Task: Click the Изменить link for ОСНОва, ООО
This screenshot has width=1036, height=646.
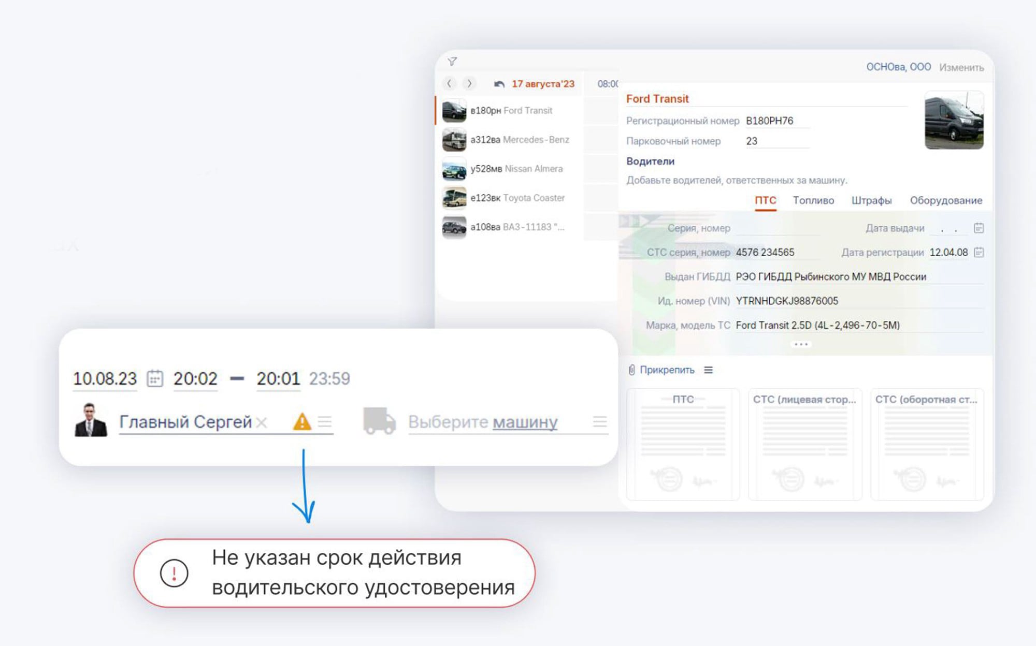Action: 962,67
